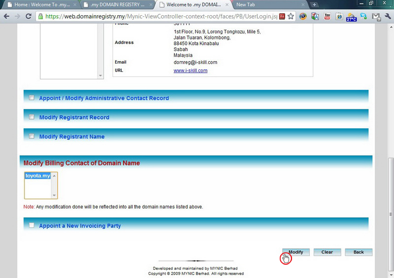Click the Clear button
394x278 pixels.
(327, 252)
